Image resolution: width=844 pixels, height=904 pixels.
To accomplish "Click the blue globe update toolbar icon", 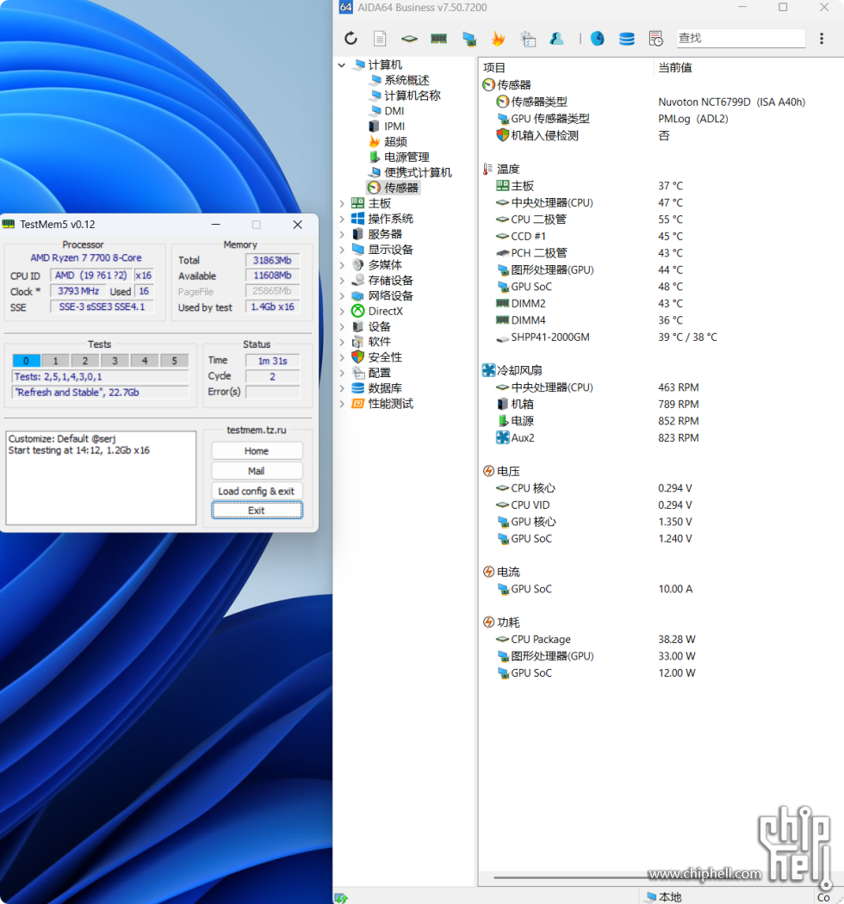I will tap(598, 39).
